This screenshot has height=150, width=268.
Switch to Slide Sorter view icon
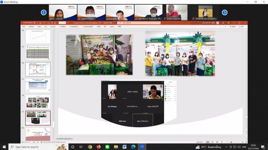[x=212, y=142]
